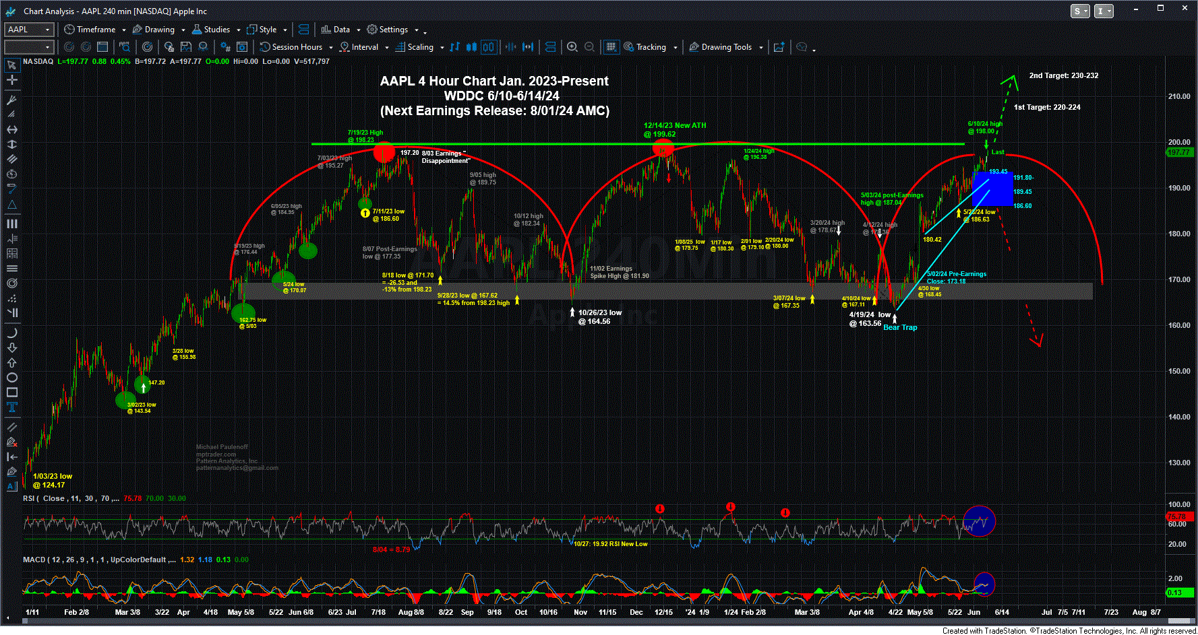Click the '2nd Target: 230-232' annotation
1198x635 pixels.
[x=1063, y=75]
